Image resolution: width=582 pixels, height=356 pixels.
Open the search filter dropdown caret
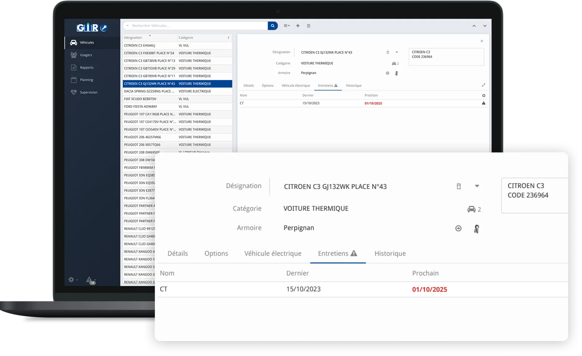[x=127, y=25]
